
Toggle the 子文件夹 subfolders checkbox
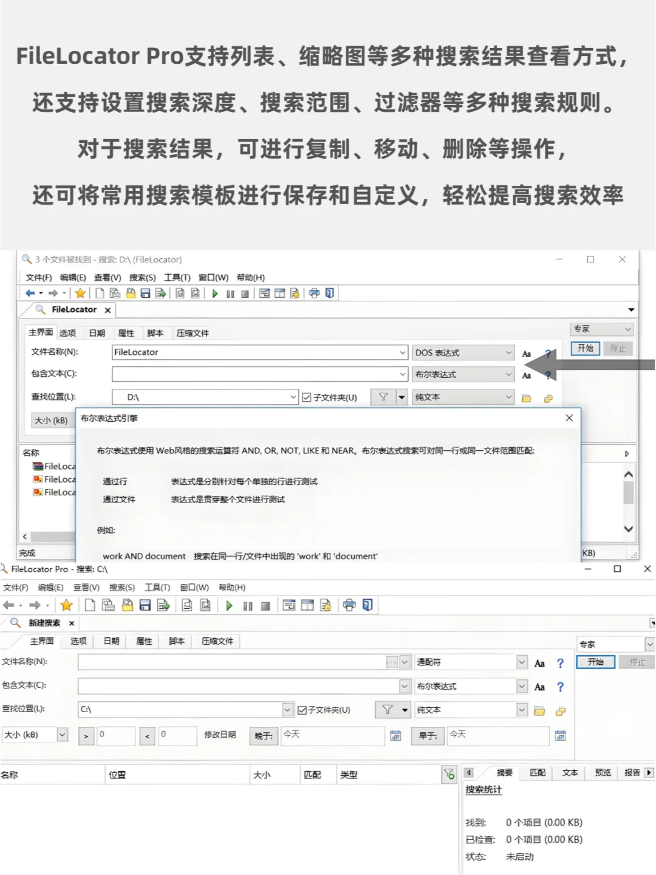click(302, 709)
